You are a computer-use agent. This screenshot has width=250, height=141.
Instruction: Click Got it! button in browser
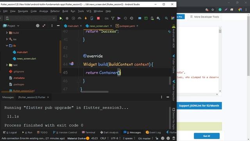pos(207,136)
